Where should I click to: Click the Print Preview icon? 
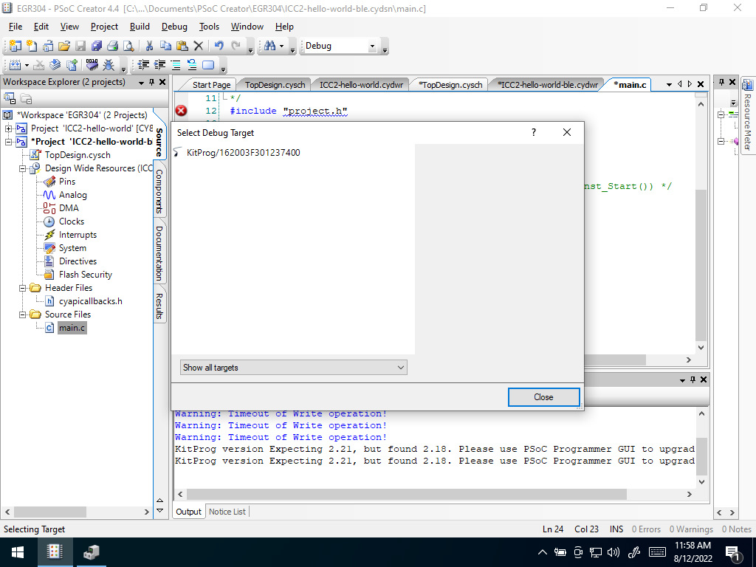tap(128, 46)
